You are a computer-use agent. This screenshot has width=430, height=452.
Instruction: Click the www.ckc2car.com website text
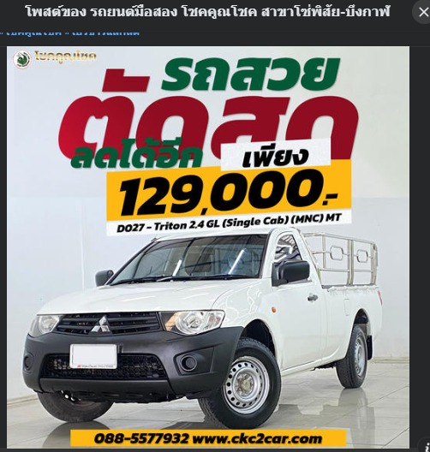click(257, 439)
